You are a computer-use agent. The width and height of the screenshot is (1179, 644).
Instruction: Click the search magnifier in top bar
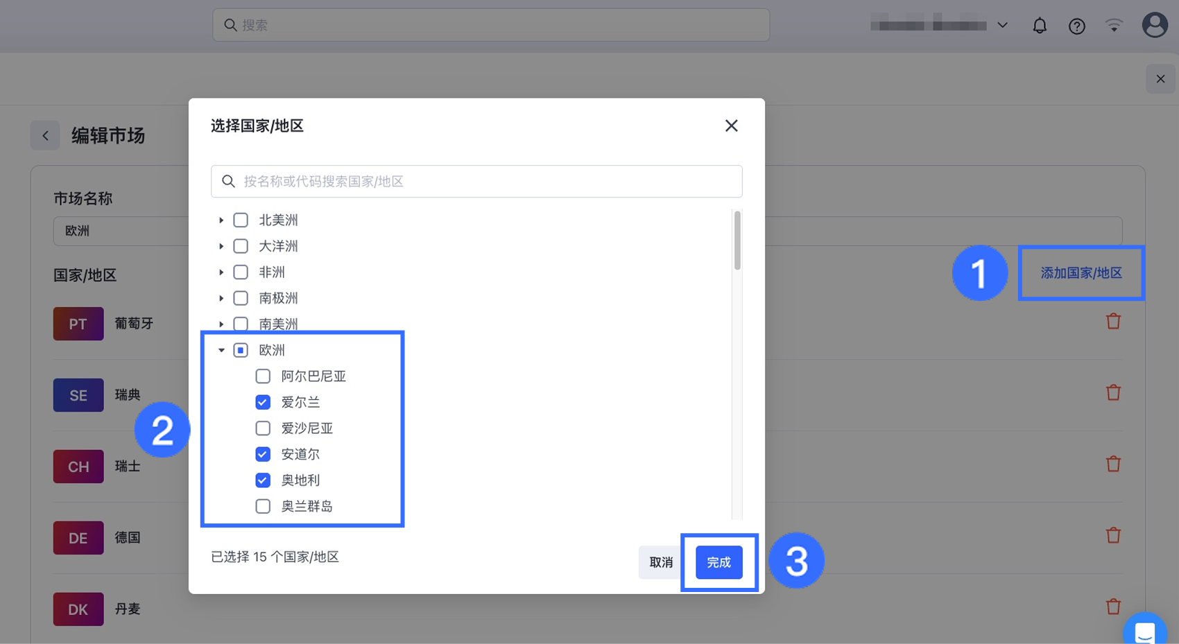[x=230, y=25]
